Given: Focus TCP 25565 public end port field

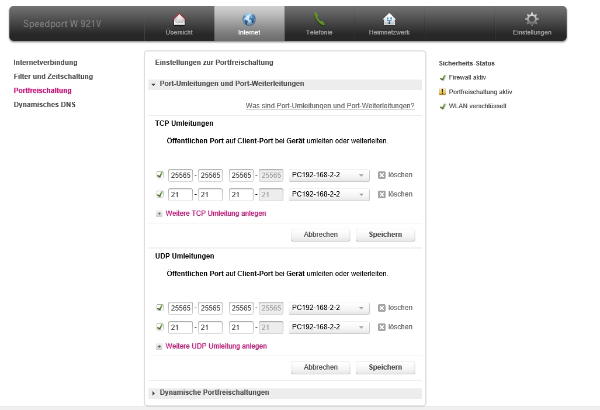Looking at the screenshot, I should click(210, 175).
